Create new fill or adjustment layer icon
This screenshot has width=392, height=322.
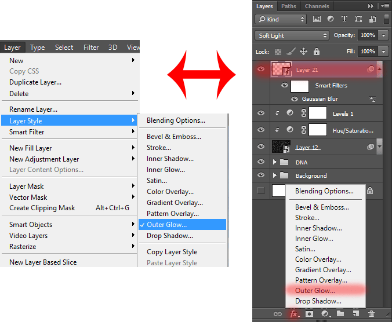325,314
